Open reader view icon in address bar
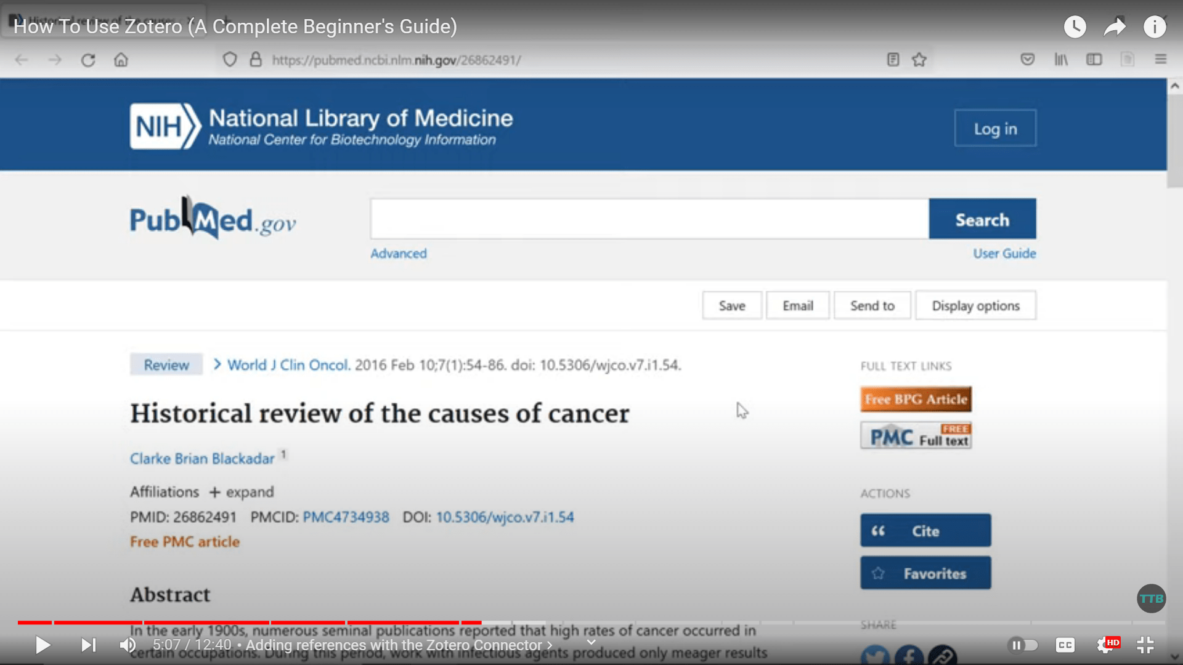 (893, 60)
